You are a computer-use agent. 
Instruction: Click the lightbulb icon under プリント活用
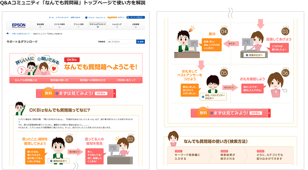tap(78, 27)
